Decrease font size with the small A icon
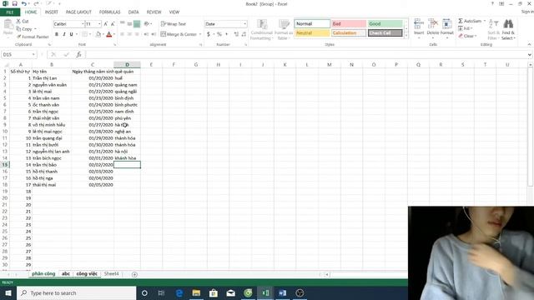 [x=113, y=24]
